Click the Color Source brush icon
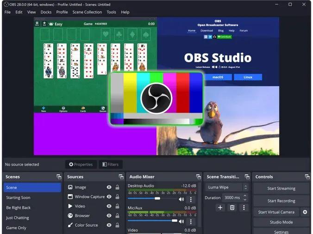This screenshot has width=313, height=234. [x=70, y=225]
